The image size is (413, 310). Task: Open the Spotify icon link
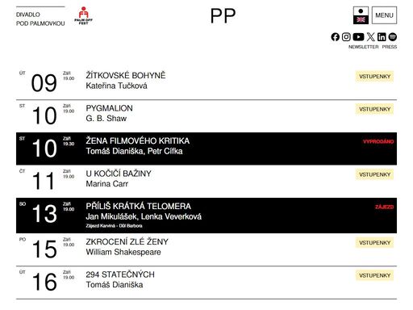click(x=393, y=37)
